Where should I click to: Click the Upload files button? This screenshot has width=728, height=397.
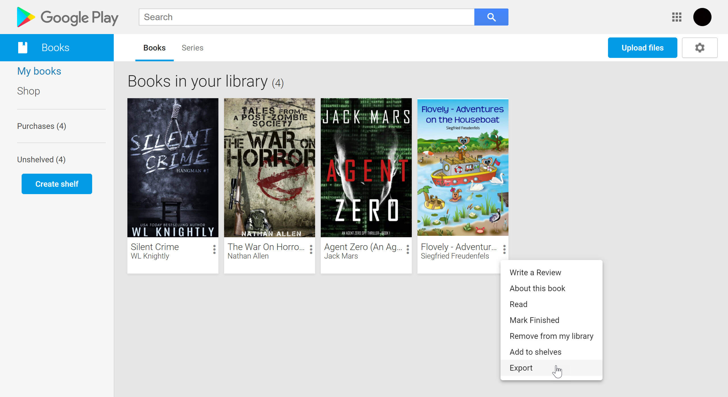[642, 47]
